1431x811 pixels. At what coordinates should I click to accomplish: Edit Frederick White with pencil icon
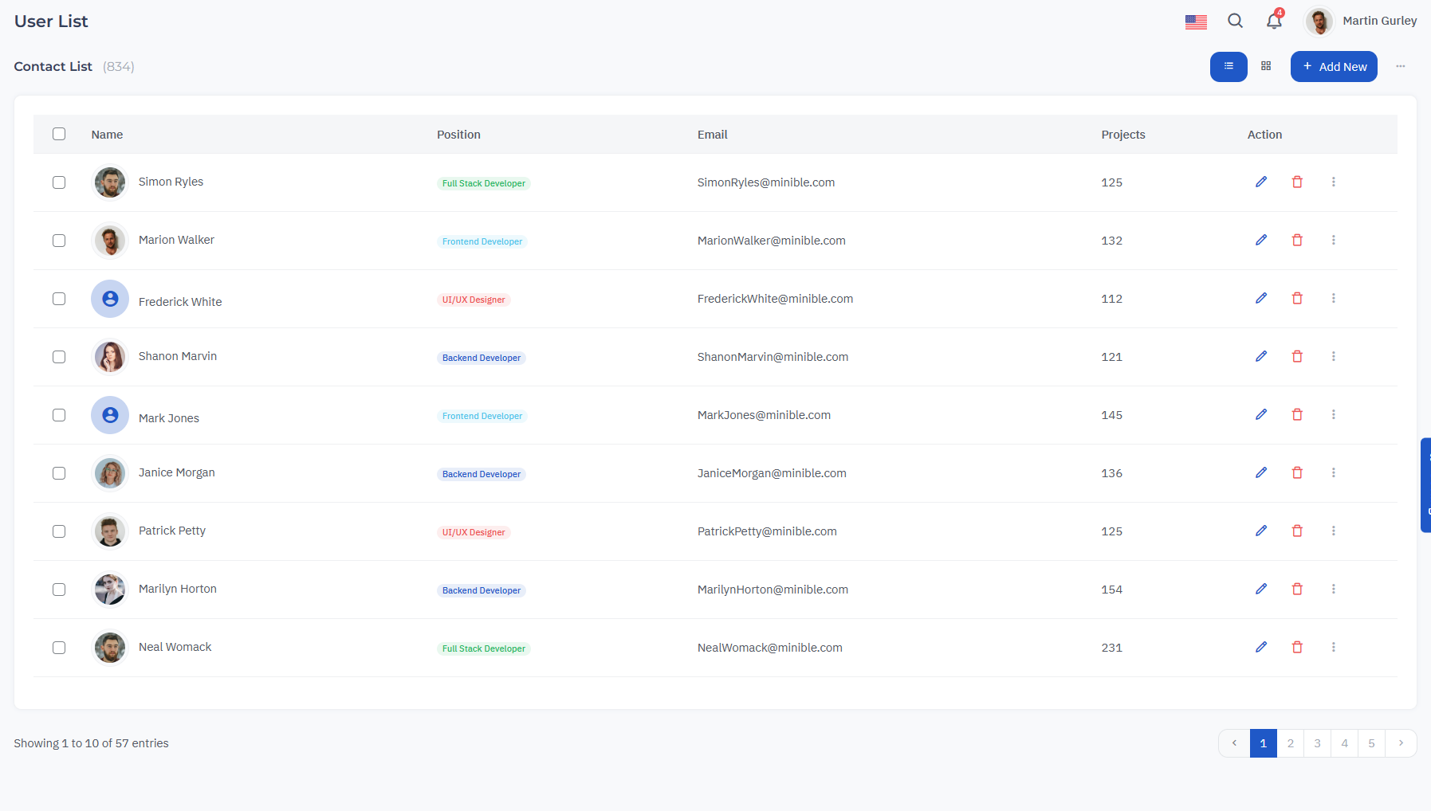(1261, 298)
